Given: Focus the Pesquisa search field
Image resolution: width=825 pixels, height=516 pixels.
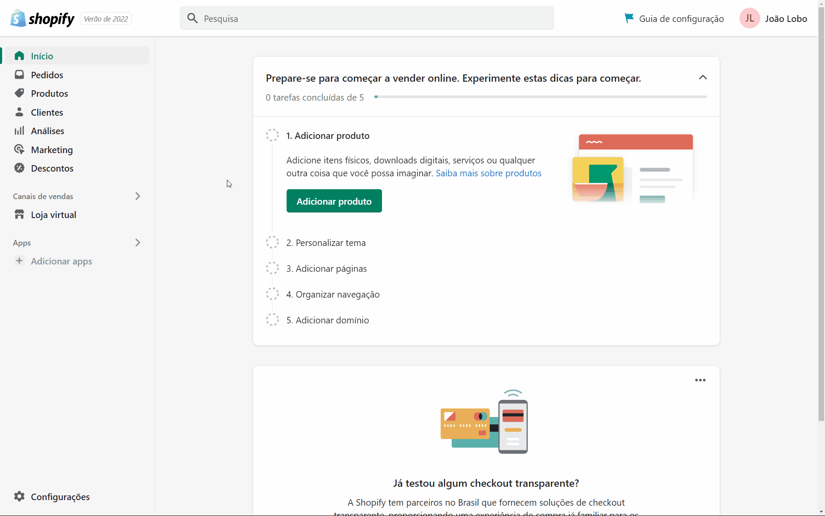Looking at the screenshot, I should 367,18.
